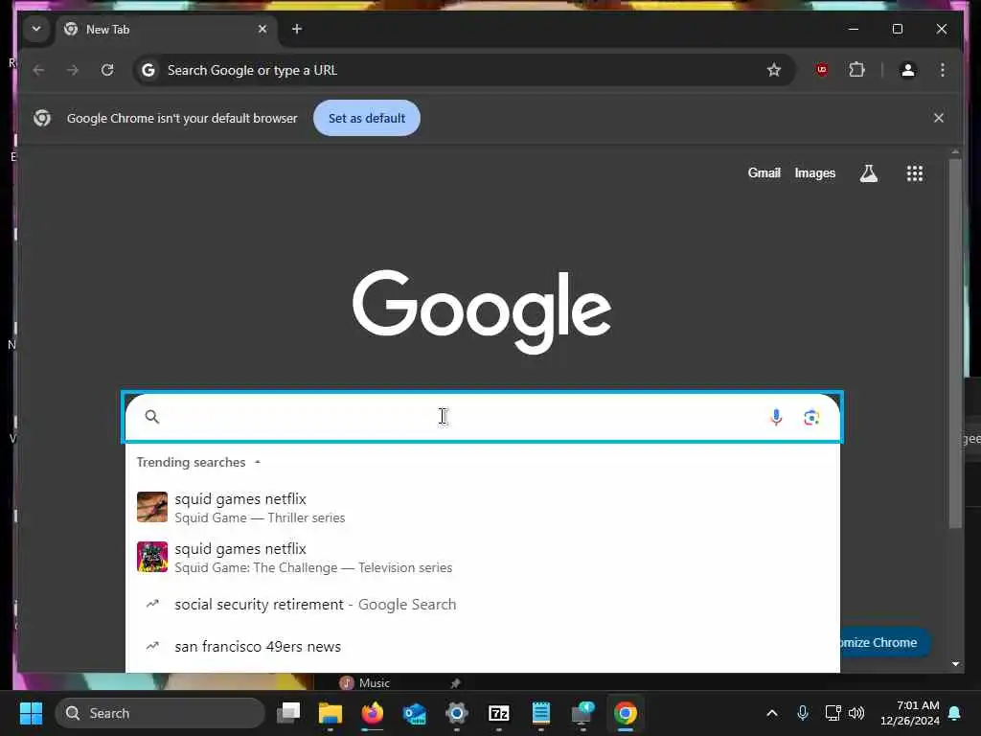Click the taskbar Search box
Image resolution: width=981 pixels, height=736 pixels.
160,713
